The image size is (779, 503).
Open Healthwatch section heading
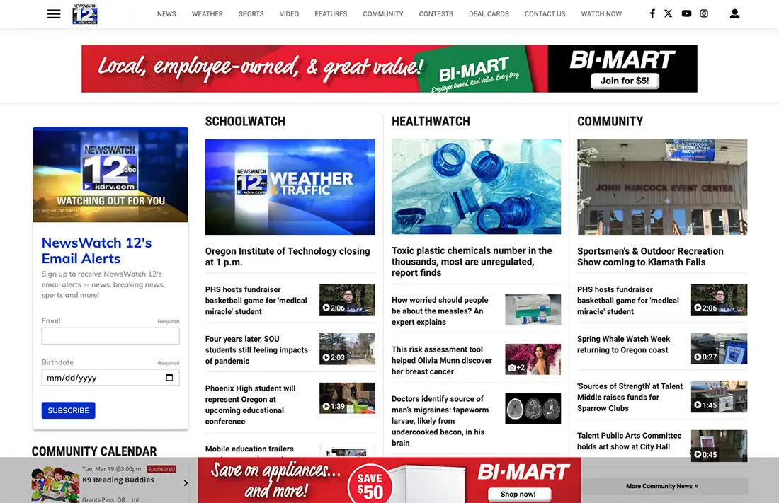pyautogui.click(x=431, y=121)
